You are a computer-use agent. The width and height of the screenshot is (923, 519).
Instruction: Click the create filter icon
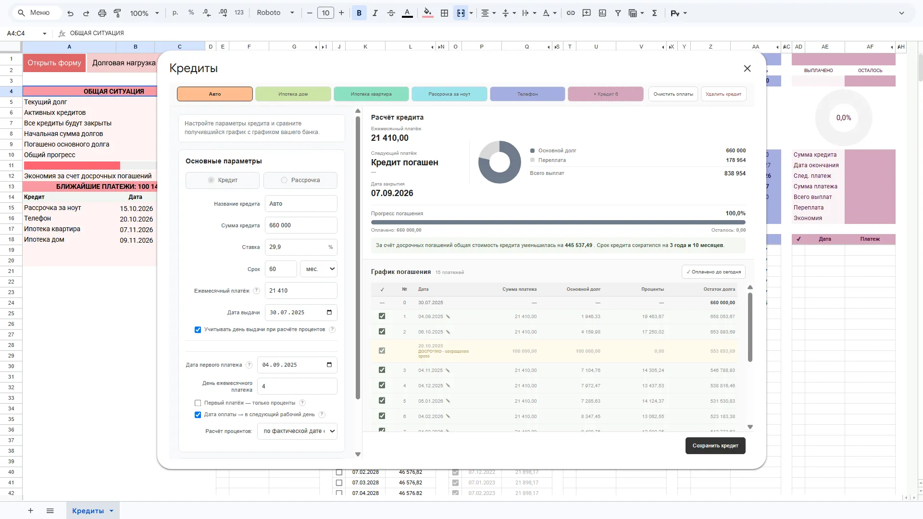[x=618, y=13]
